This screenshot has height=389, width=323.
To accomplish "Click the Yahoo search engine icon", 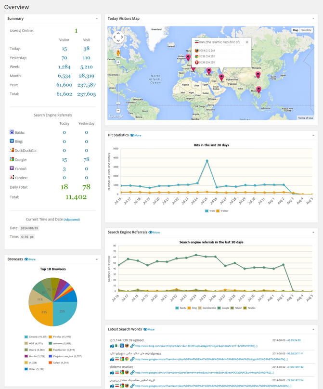I will click(12, 169).
